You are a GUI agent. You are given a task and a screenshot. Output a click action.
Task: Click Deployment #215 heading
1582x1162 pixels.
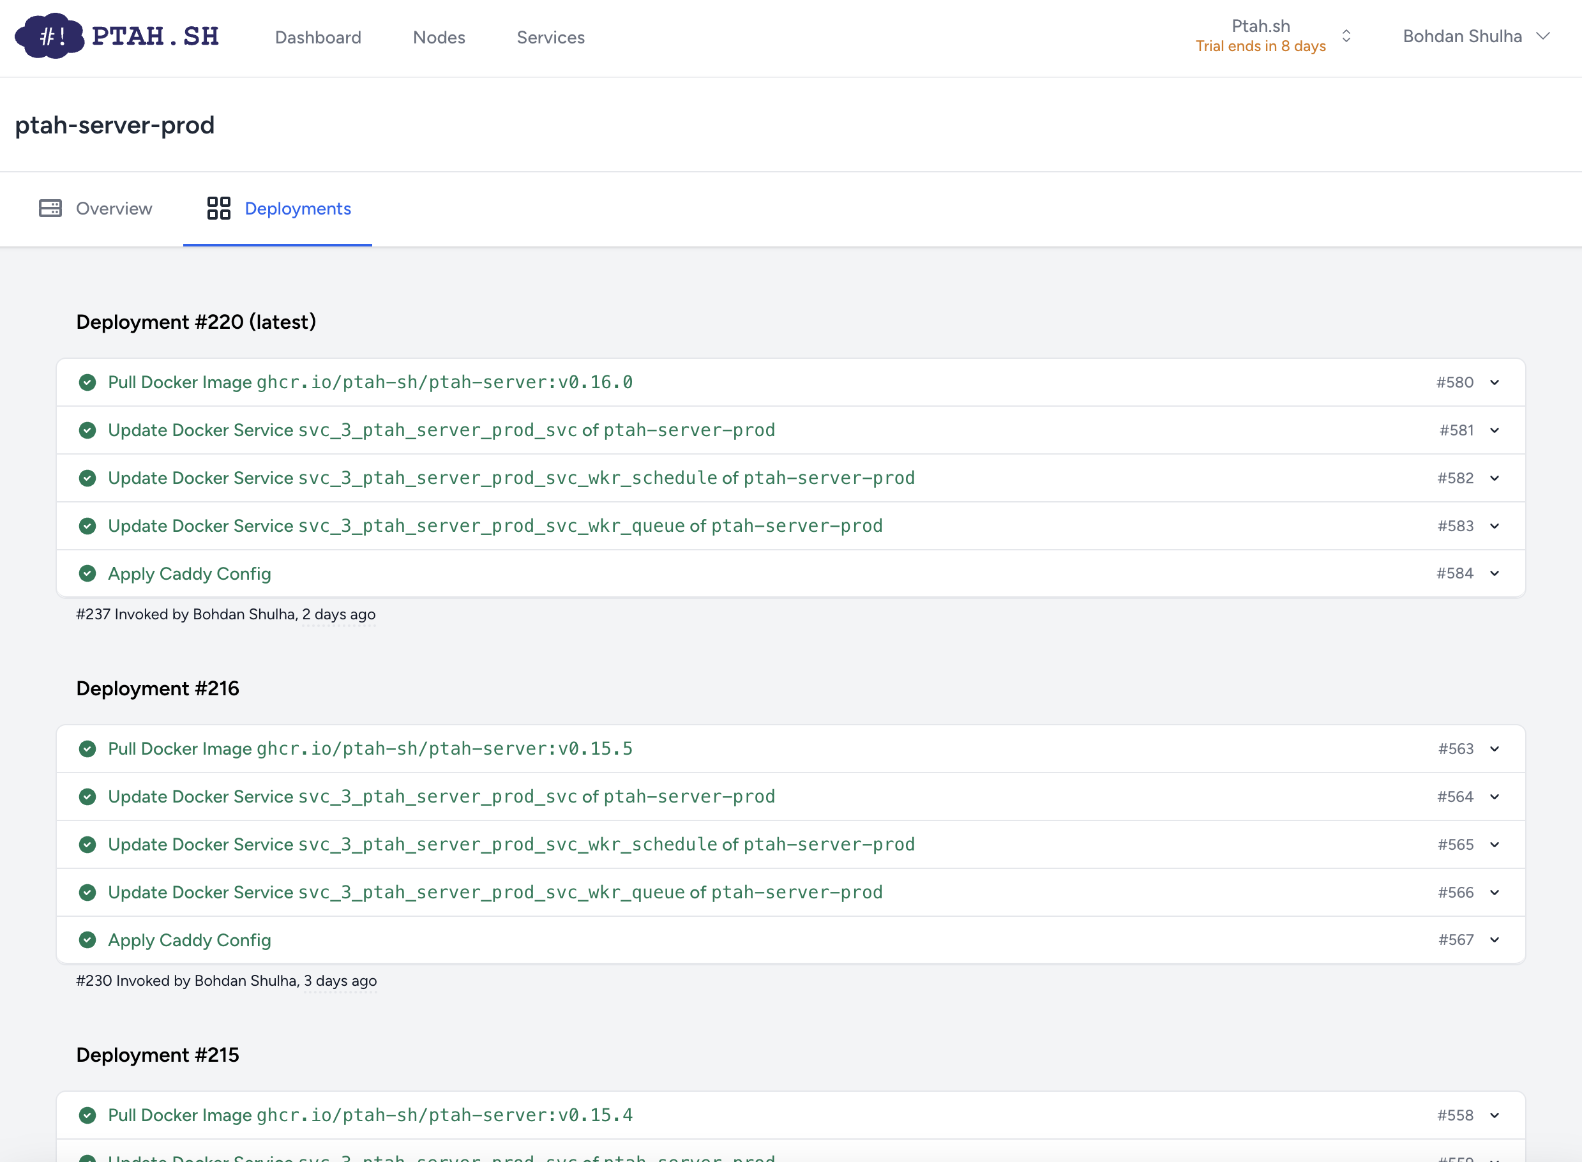[x=158, y=1055]
